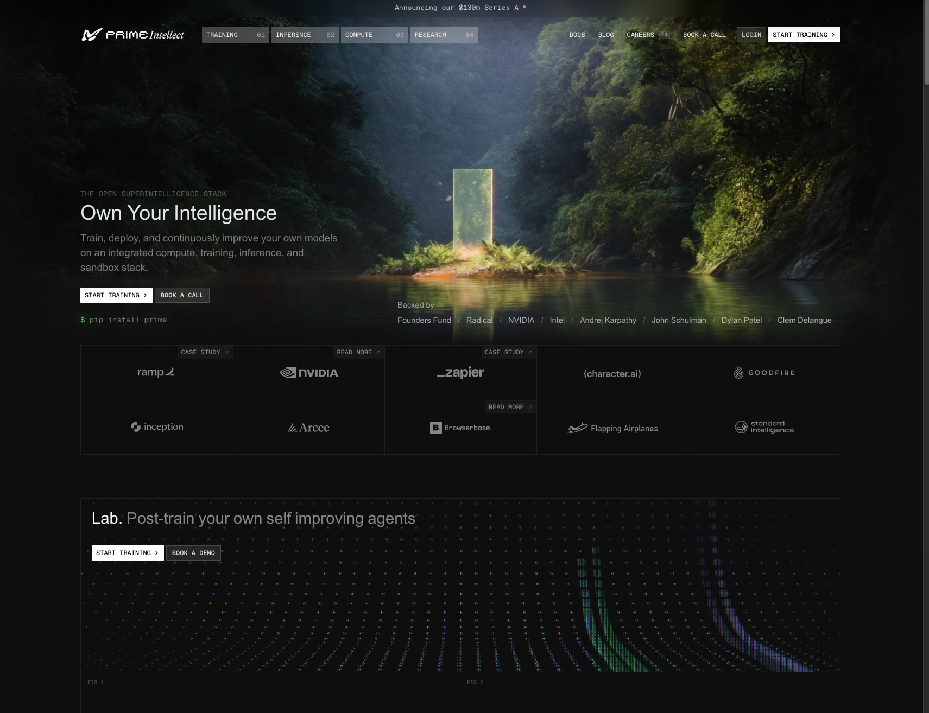Image resolution: width=929 pixels, height=713 pixels.
Task: Click the 24 badge next to Careers
Action: [664, 34]
